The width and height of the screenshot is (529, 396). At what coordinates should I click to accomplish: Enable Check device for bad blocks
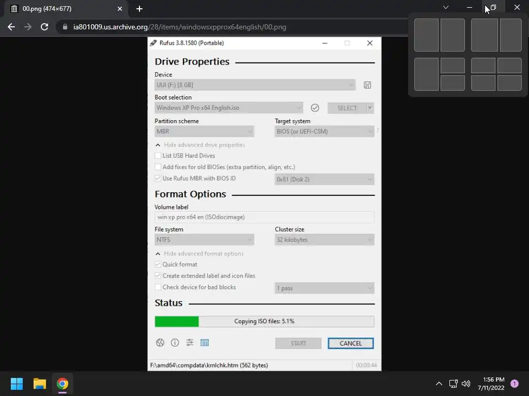158,287
